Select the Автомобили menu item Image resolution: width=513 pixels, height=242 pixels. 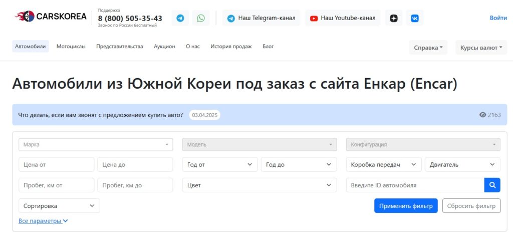coord(31,47)
